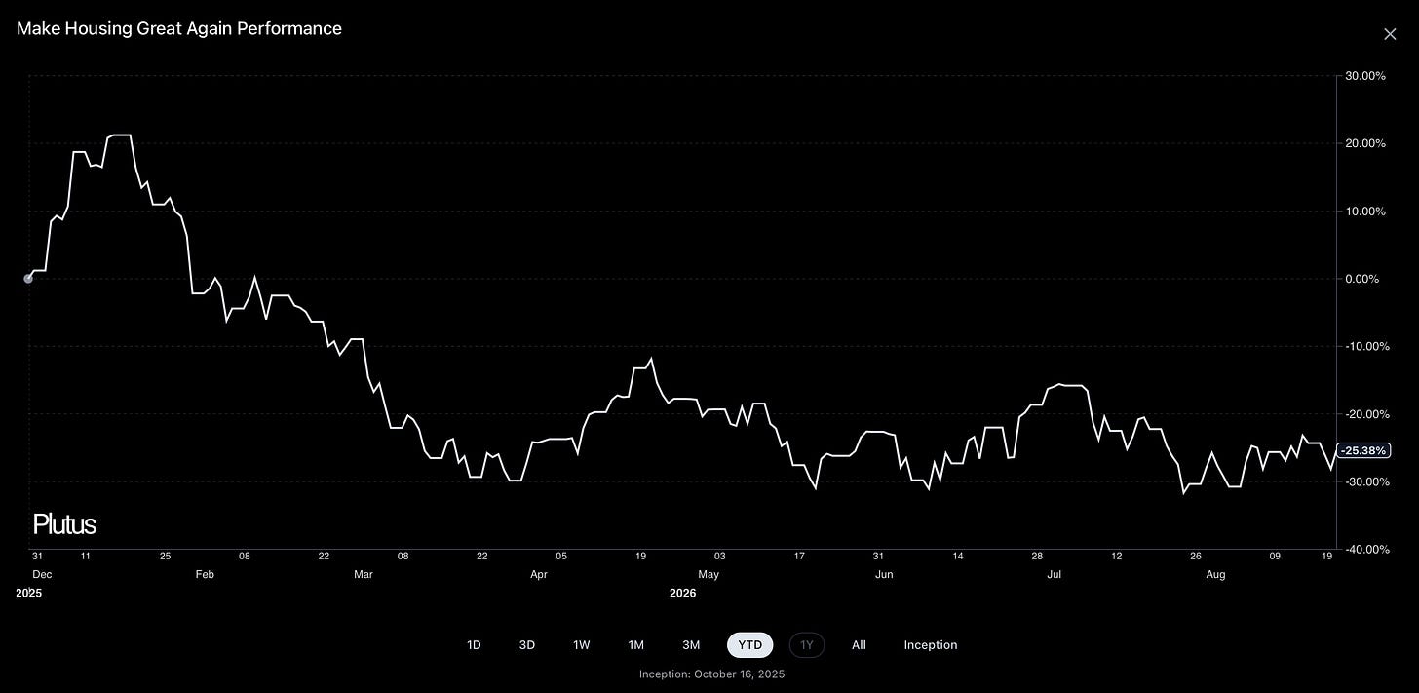Show All time performance
The height and width of the screenshot is (693, 1419).
tap(859, 645)
